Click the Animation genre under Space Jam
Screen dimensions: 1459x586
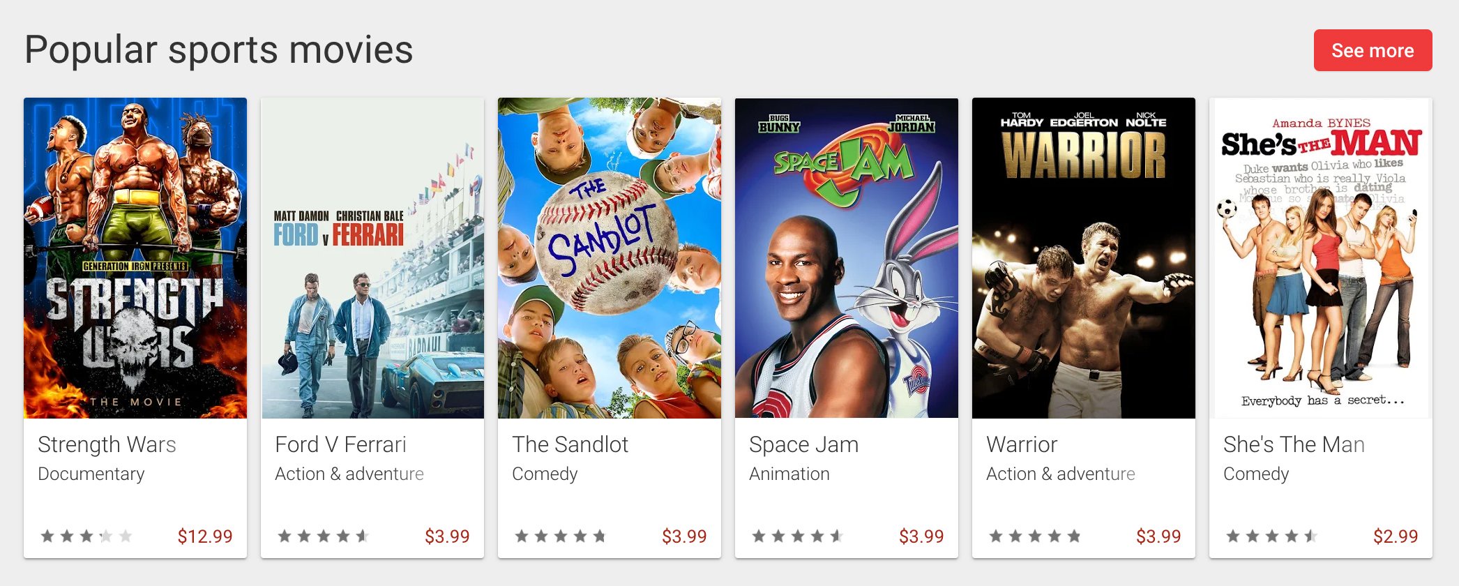click(x=789, y=474)
